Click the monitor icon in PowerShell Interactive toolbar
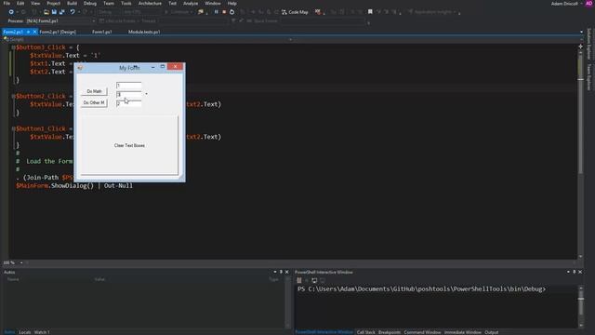 (x=314, y=280)
